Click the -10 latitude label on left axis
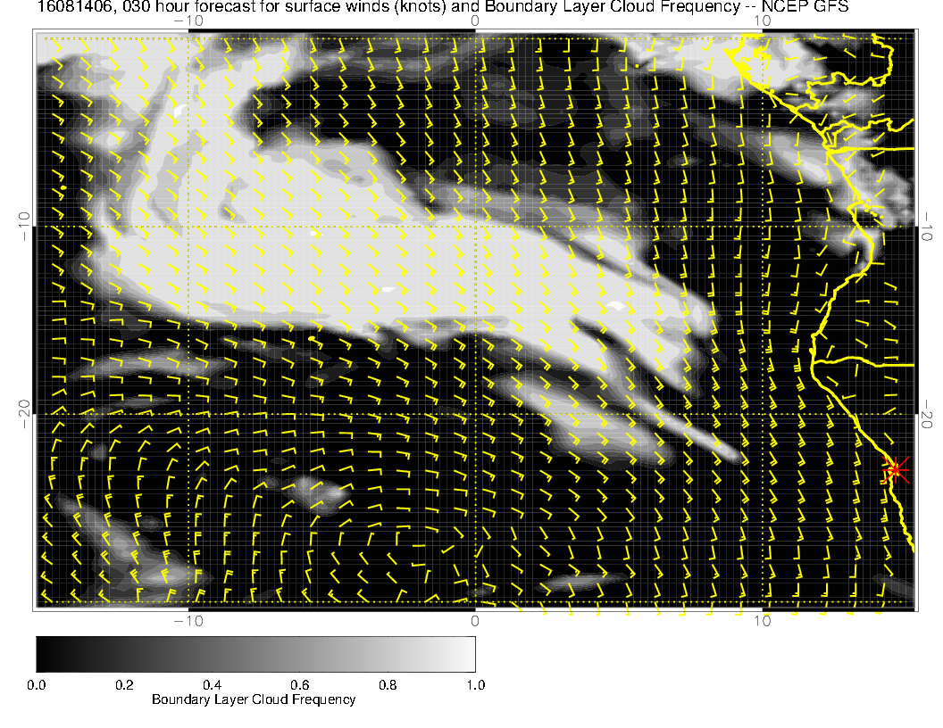Screen dimensions: 943x728 tap(24, 226)
